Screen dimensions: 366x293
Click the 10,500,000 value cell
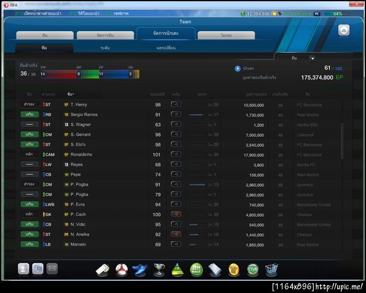coord(254,105)
